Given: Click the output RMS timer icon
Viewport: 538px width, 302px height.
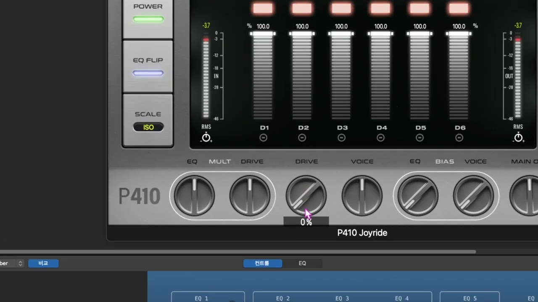Looking at the screenshot, I should pyautogui.click(x=518, y=137).
